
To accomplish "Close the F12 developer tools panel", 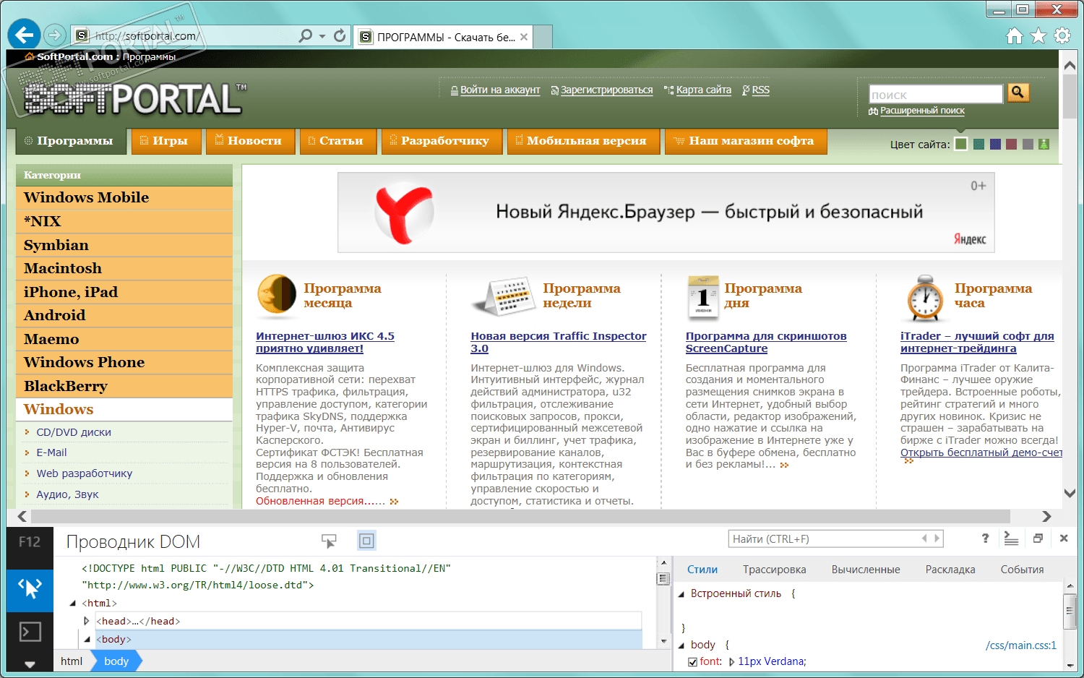I will point(1064,538).
